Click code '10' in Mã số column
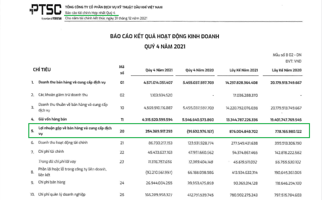Viewport: 322px width, 200px height. coord(122,108)
